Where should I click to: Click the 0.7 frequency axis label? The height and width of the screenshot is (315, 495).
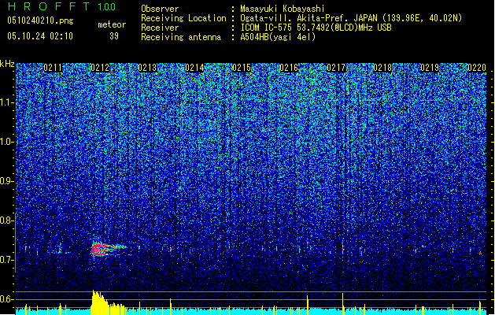coord(7,260)
